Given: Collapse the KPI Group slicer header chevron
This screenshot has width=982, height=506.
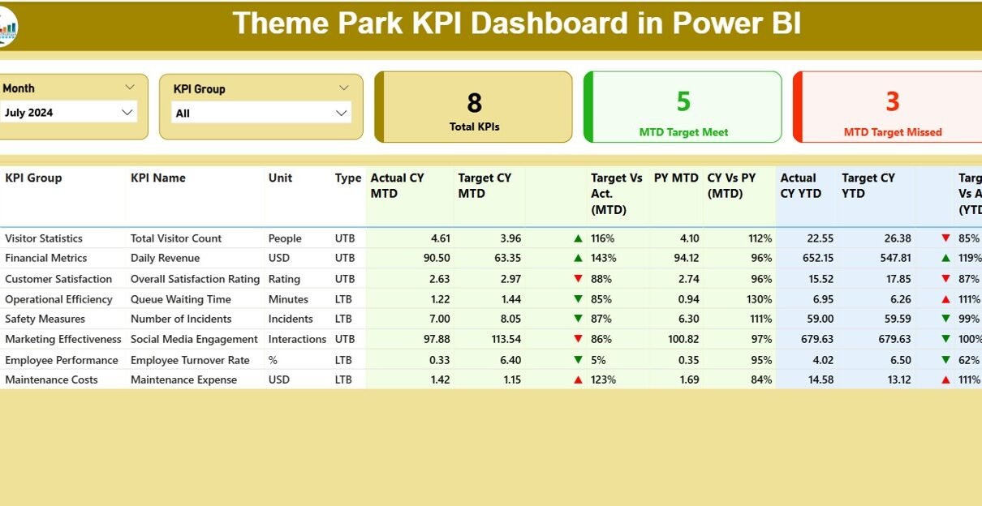Looking at the screenshot, I should coord(344,88).
